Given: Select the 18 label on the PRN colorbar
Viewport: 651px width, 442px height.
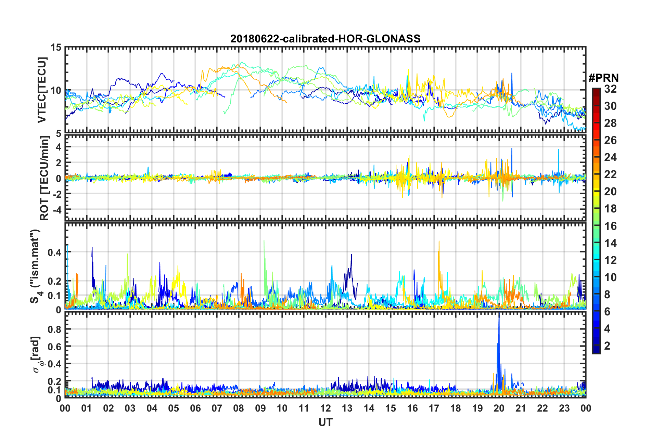Looking at the screenshot, I should (610, 209).
